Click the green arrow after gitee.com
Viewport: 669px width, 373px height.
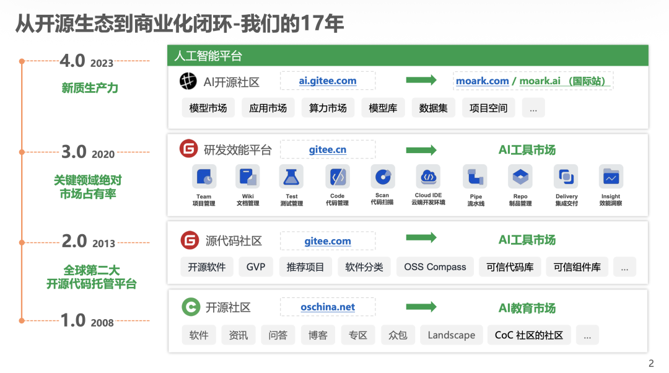click(x=421, y=237)
